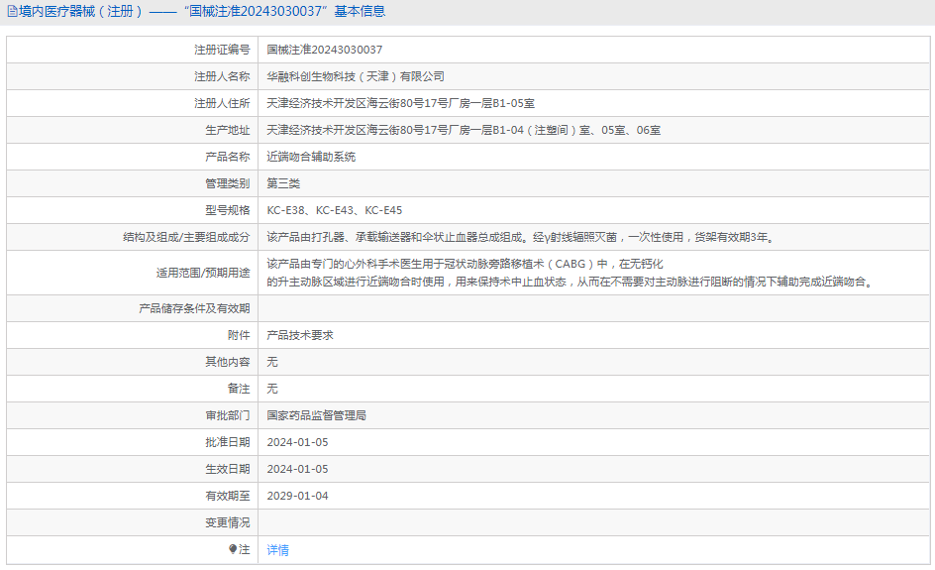Viewport: 935px width, 570px height.
Task: Select the 无 value in 其他内容 row
Action: [x=272, y=362]
